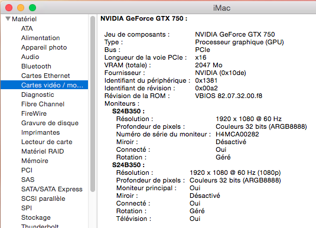The width and height of the screenshot is (316, 228).
Task: Click the Moniteur principal label
Action: [146, 188]
